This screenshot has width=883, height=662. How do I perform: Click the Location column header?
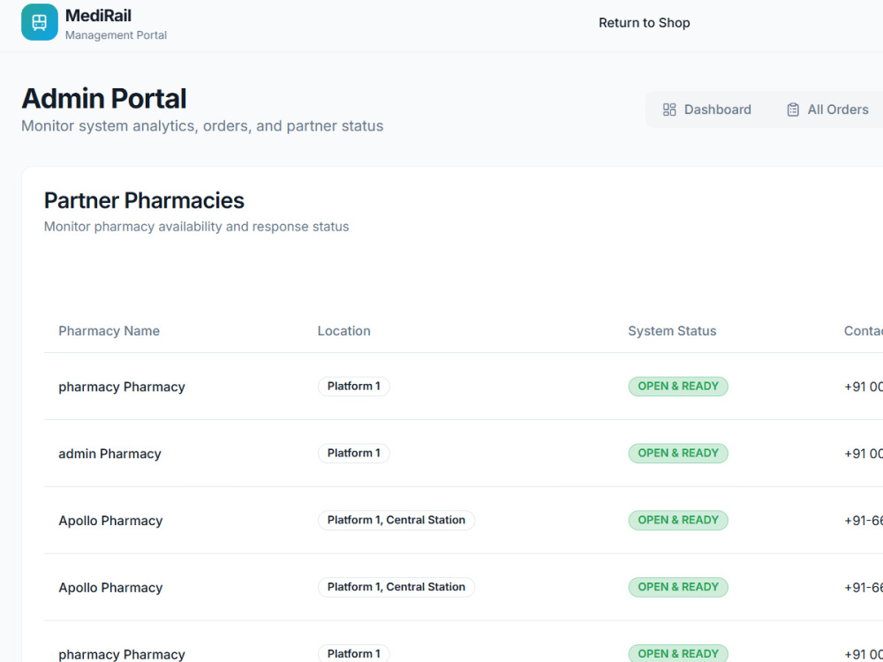point(344,331)
